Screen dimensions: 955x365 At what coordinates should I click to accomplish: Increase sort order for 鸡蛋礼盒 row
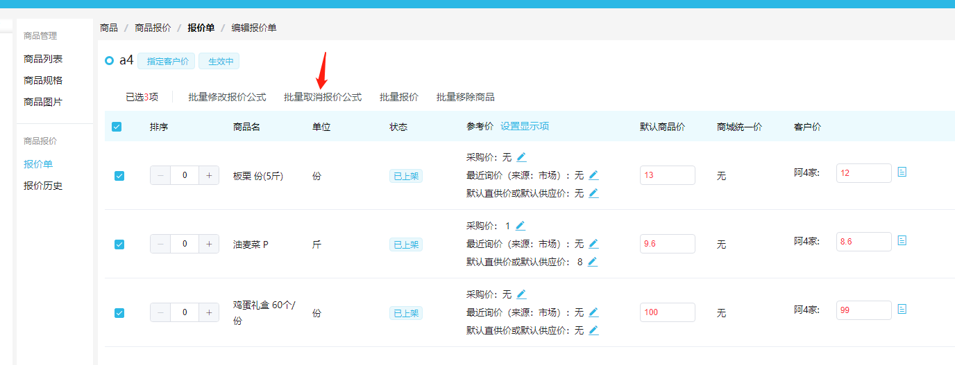pyautogui.click(x=209, y=312)
